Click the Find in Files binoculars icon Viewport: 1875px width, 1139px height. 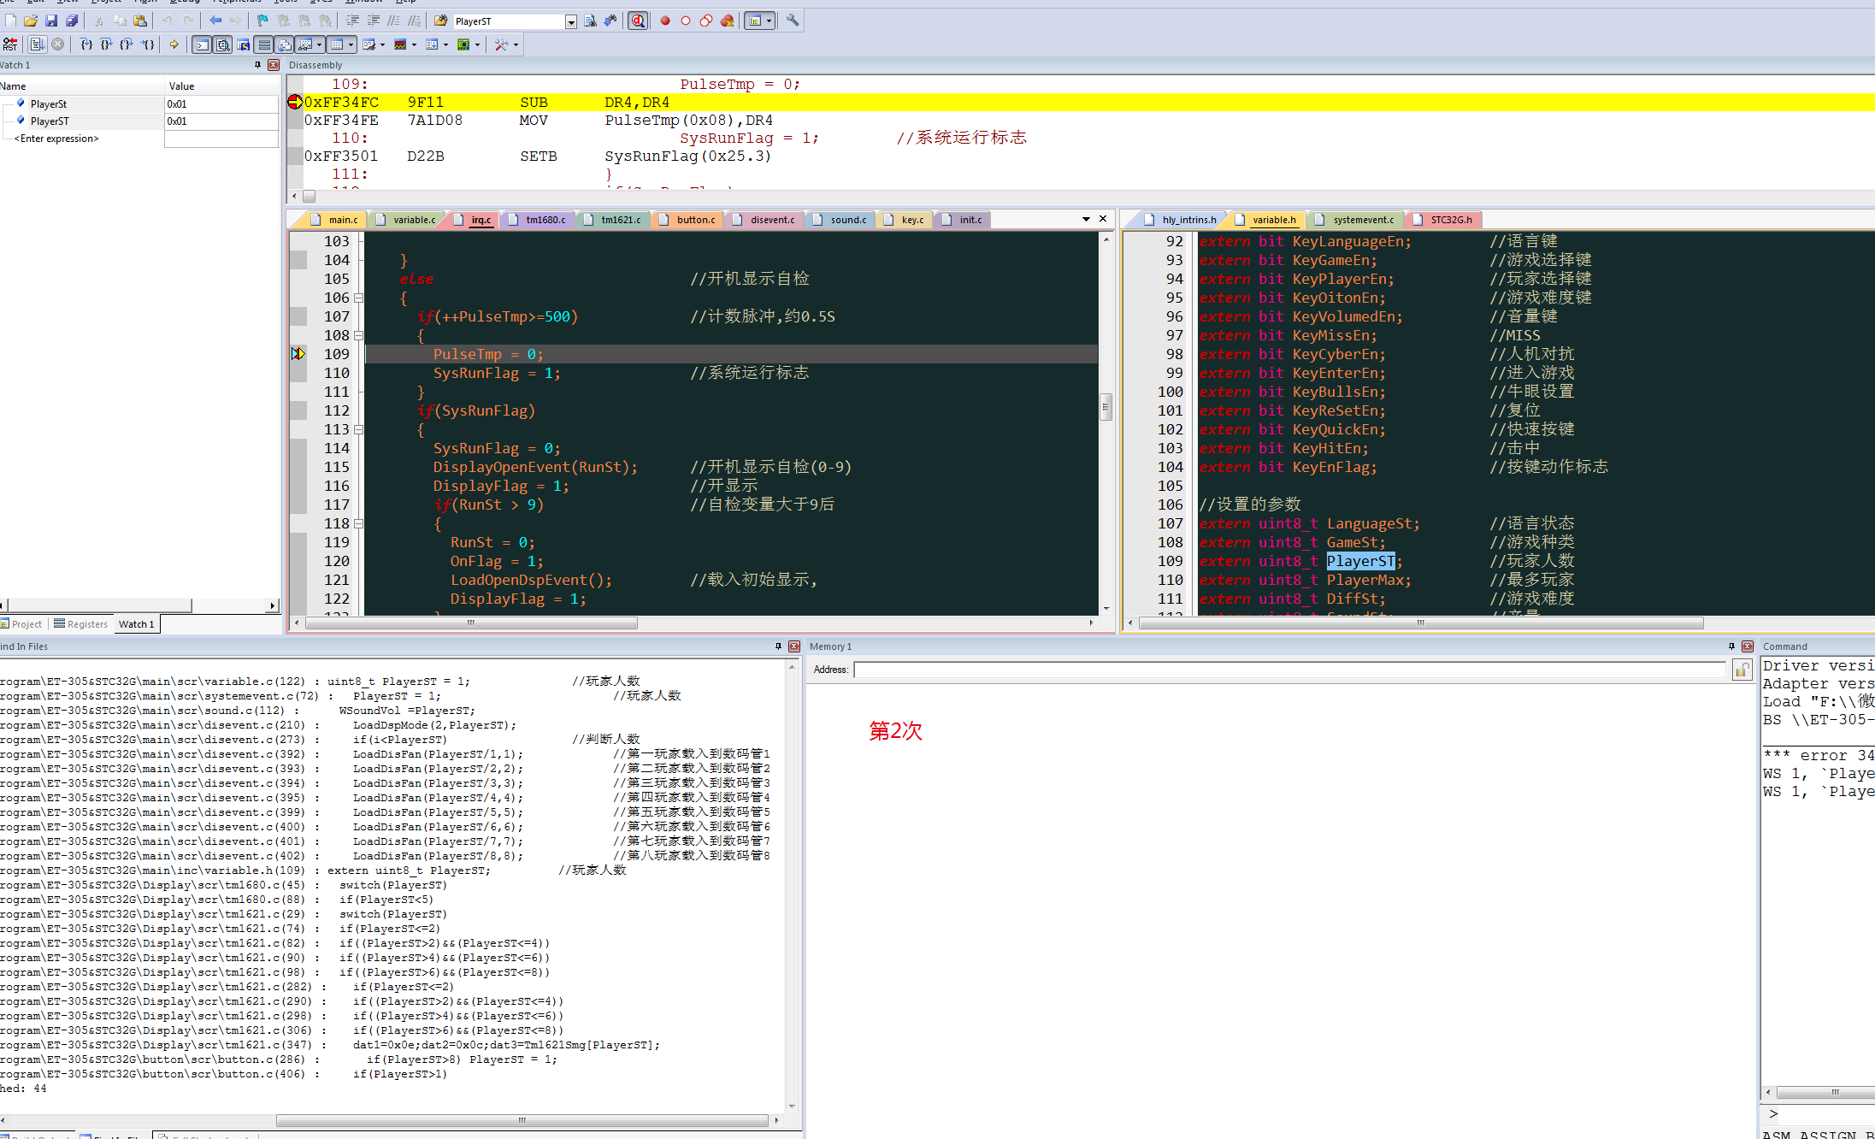441,21
